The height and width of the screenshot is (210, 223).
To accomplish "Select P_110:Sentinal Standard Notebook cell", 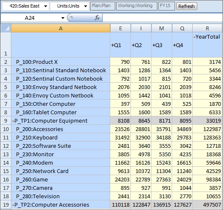I will [x=61, y=70].
